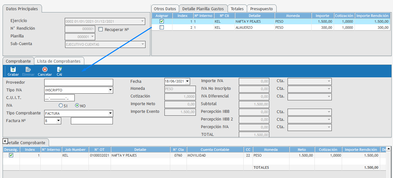
Task: Expand the Tipo Comprobante dropdown
Action: pos(110,113)
